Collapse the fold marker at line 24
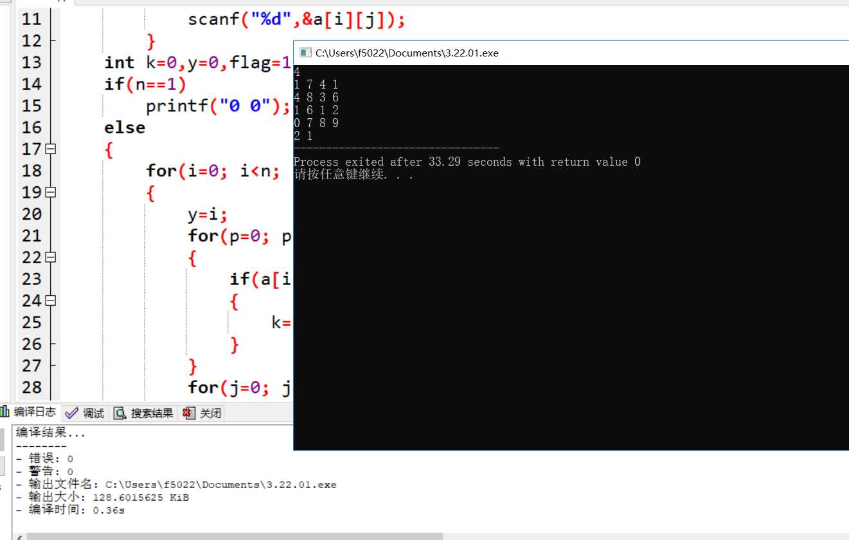This screenshot has width=849, height=540. [x=51, y=300]
